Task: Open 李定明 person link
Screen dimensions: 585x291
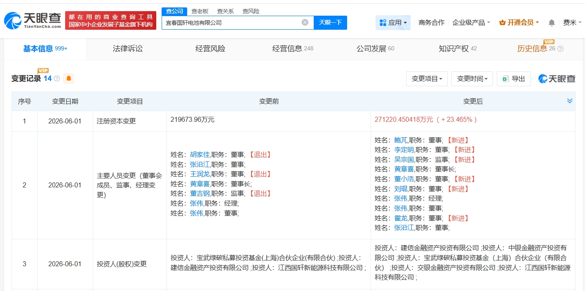Action: pos(404,150)
